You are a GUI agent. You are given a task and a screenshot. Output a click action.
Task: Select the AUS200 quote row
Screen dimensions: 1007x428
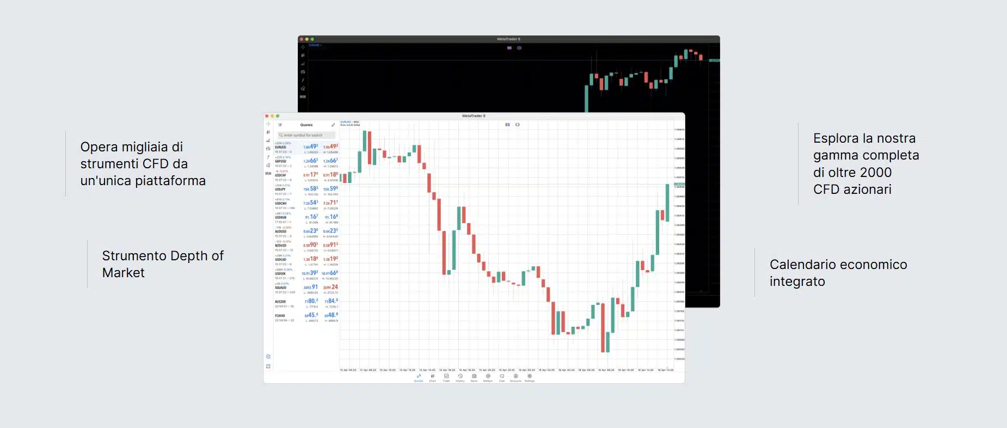point(306,303)
